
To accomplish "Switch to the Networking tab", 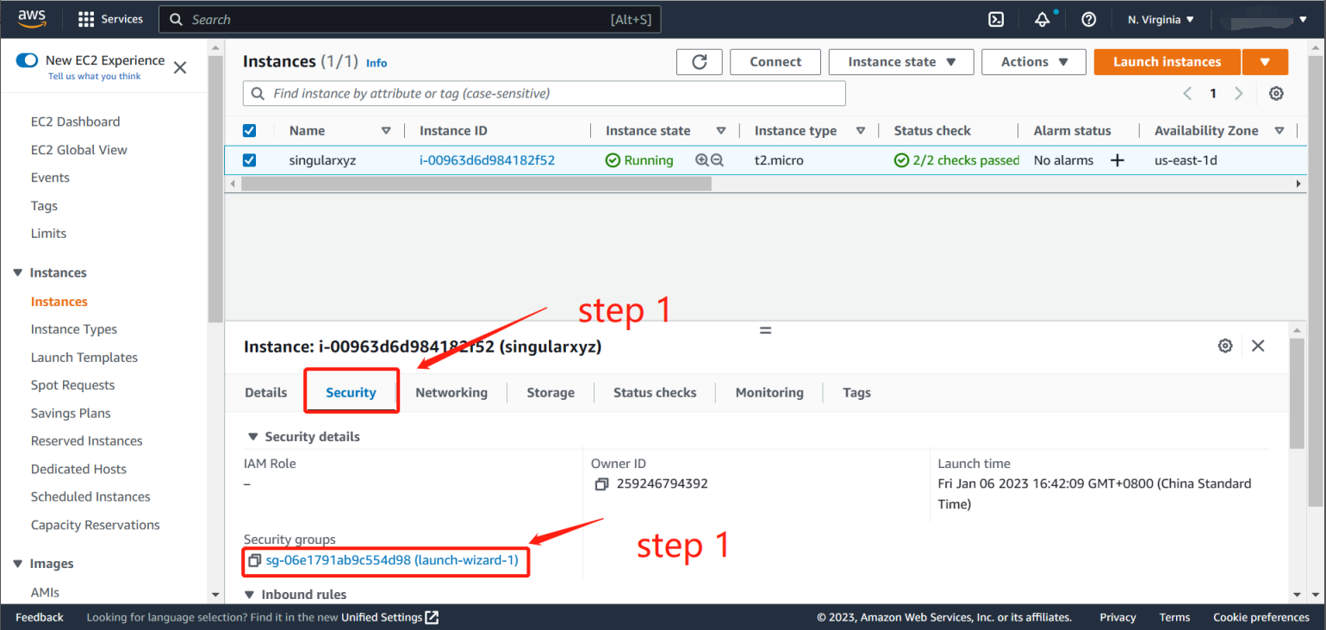I will click(451, 392).
